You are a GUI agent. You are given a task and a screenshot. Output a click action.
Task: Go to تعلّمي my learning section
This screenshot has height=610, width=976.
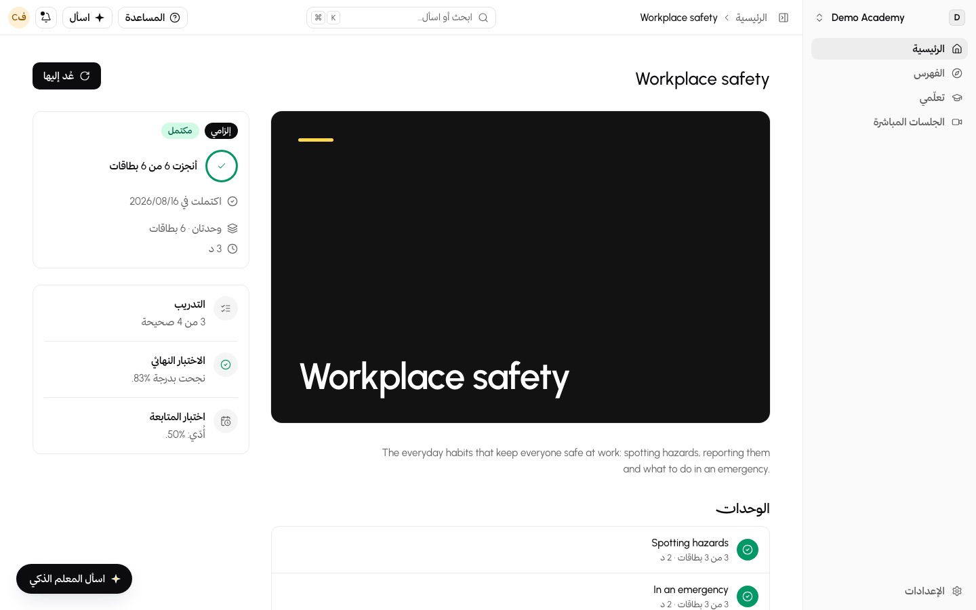[889, 98]
